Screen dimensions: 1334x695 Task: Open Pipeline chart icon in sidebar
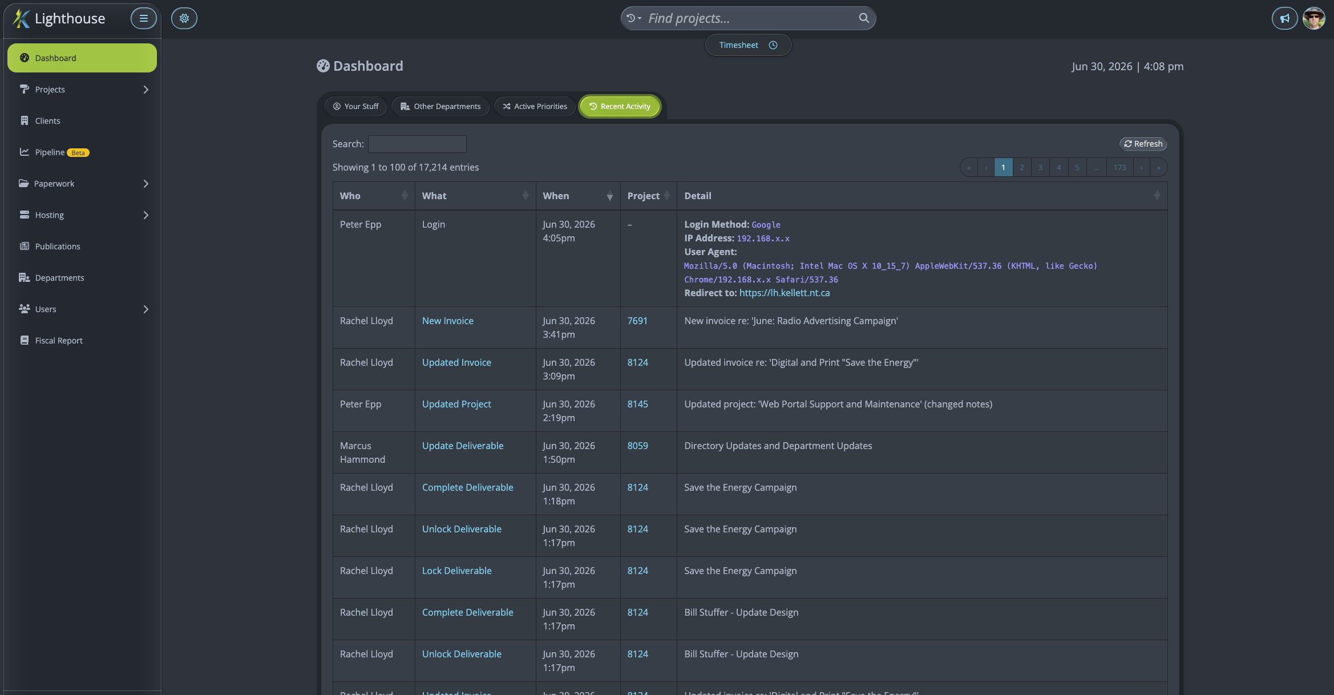pos(24,152)
